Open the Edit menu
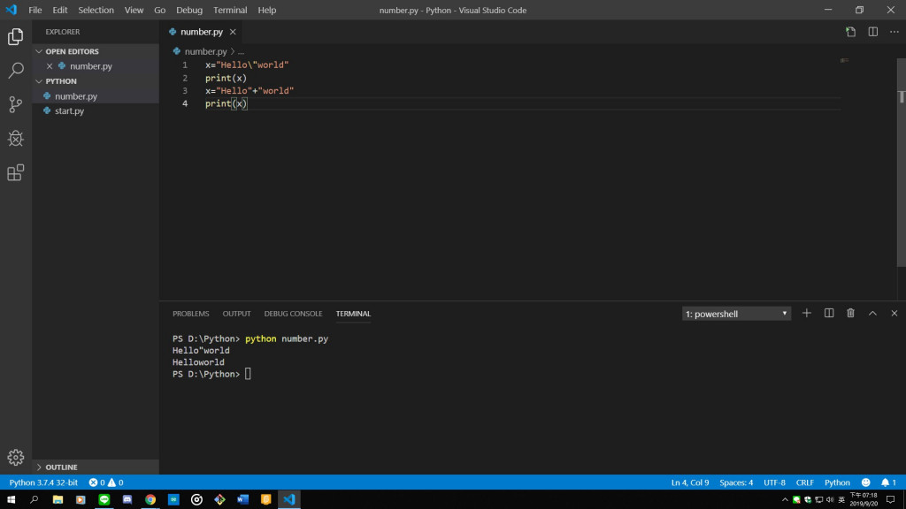906x509 pixels. click(x=59, y=10)
